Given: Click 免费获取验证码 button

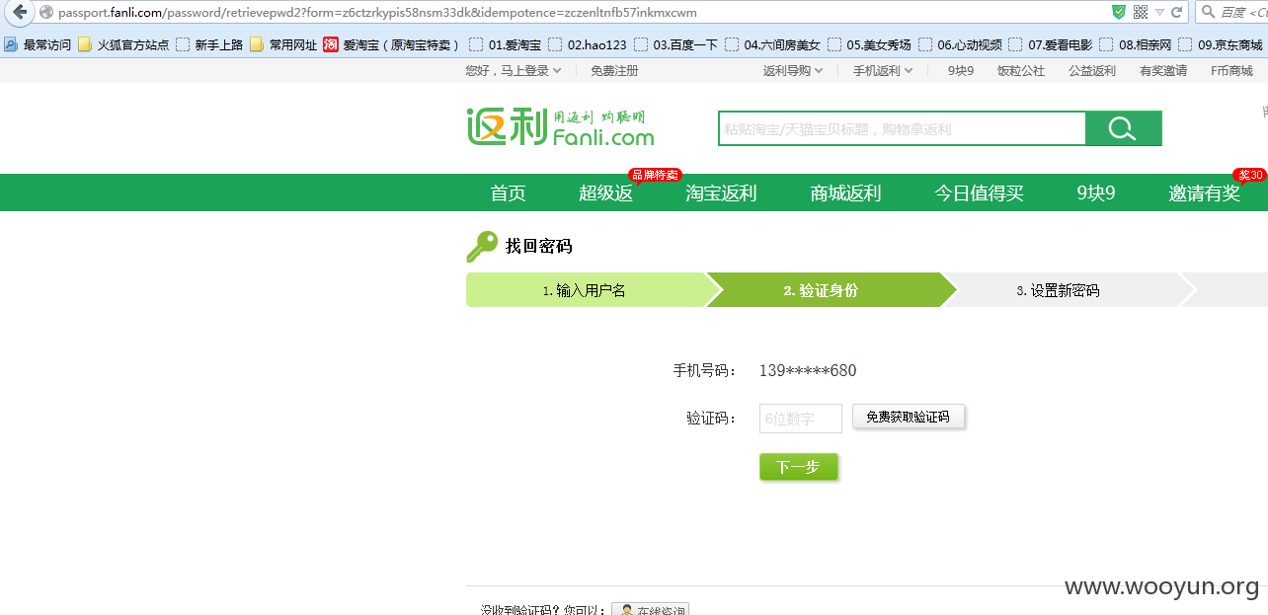Looking at the screenshot, I should pos(909,418).
